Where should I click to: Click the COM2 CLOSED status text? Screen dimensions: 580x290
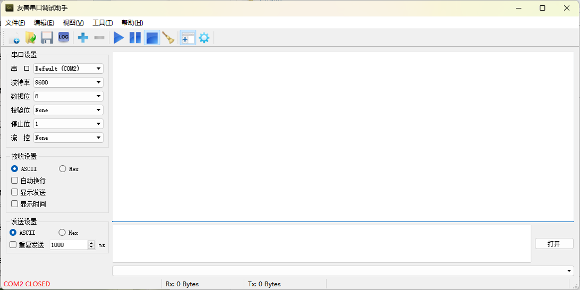pos(27,284)
